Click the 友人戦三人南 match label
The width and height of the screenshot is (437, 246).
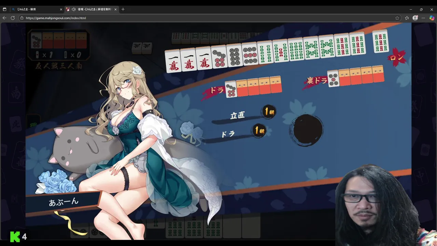pos(59,65)
